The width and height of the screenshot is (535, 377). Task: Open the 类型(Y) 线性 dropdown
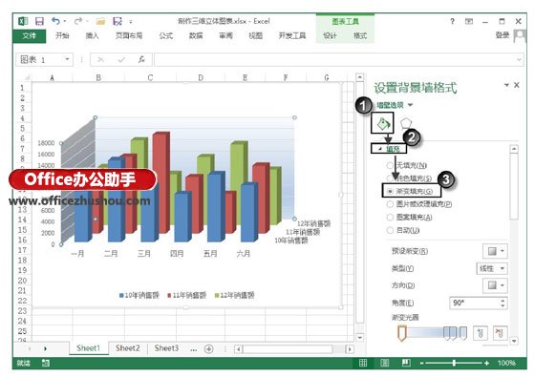tap(492, 268)
